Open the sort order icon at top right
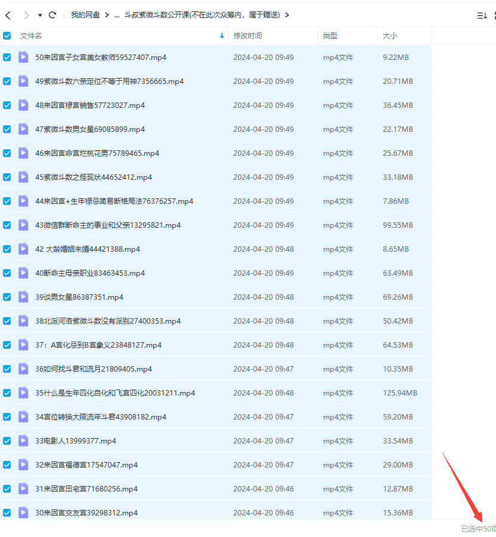 click(482, 16)
